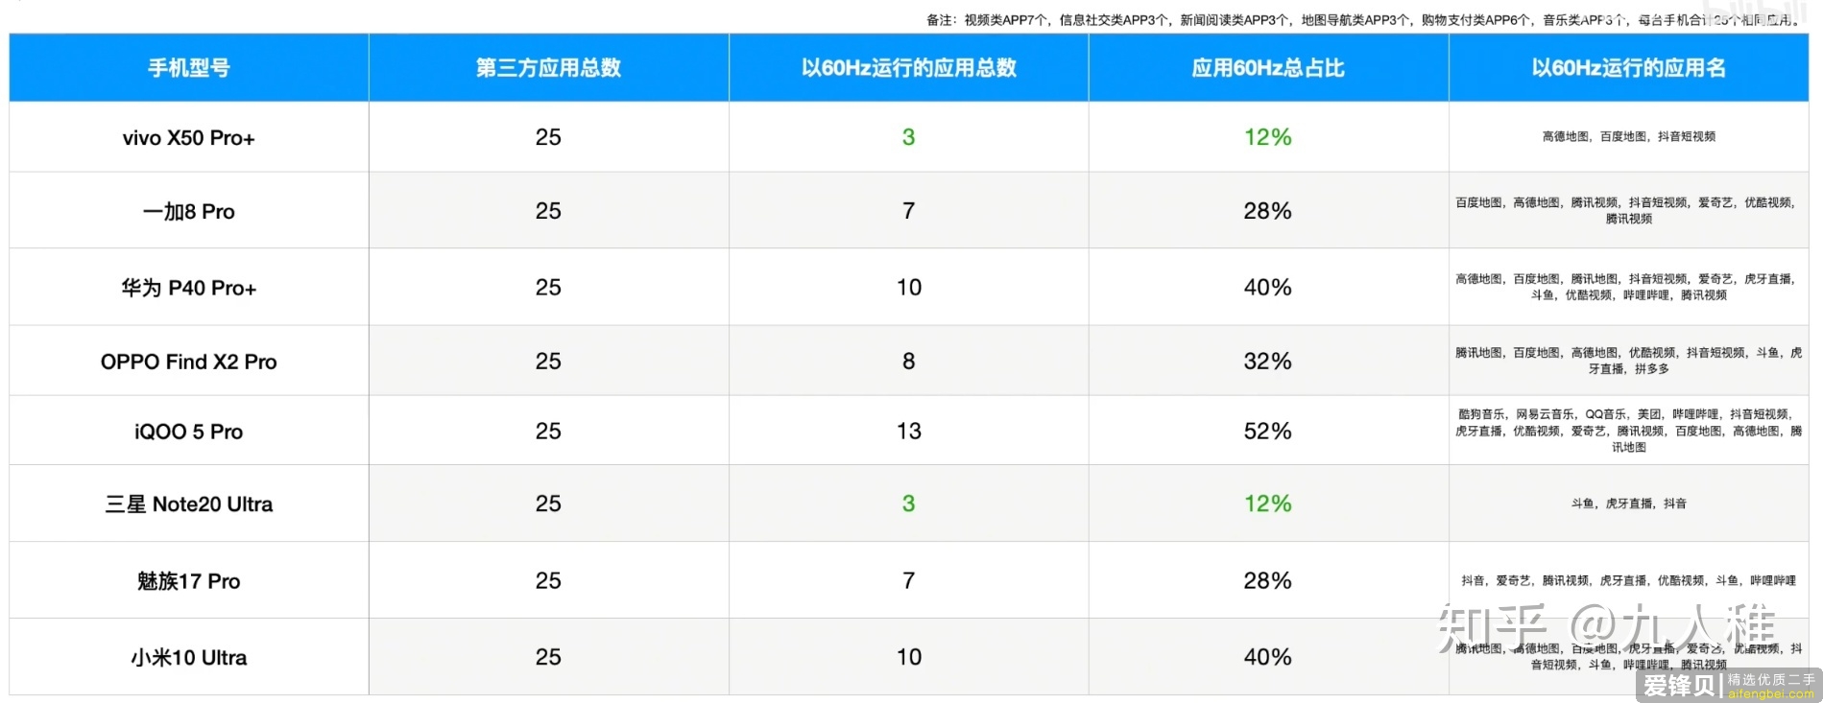Click the 手机型号 column header
This screenshot has width=1823, height=703.
pyautogui.click(x=189, y=68)
